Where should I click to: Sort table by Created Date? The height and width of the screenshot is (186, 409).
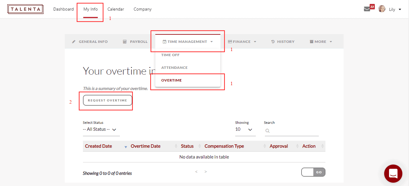(98, 146)
